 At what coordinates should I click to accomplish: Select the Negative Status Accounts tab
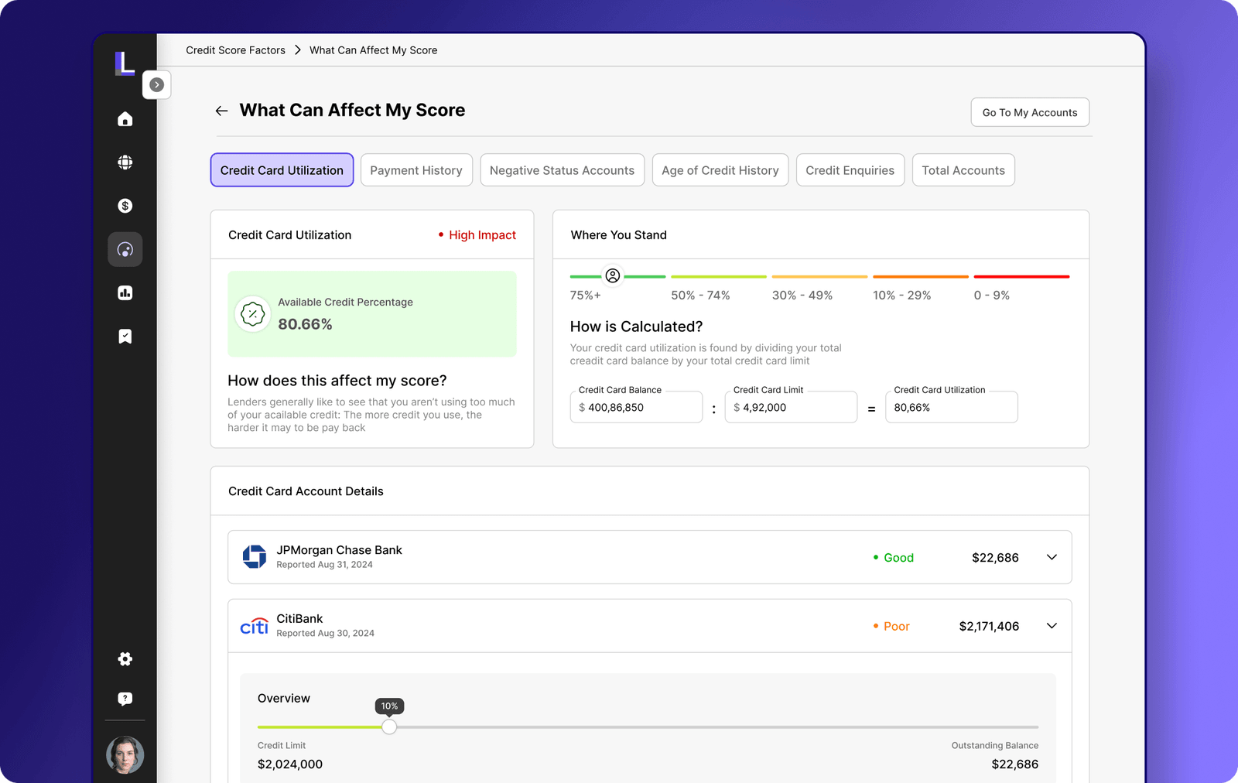[562, 170]
